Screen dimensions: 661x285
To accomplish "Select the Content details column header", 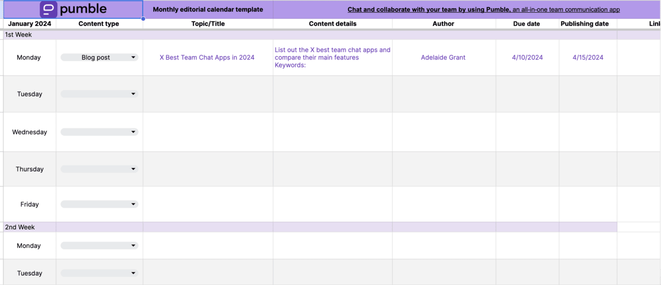I will [333, 24].
